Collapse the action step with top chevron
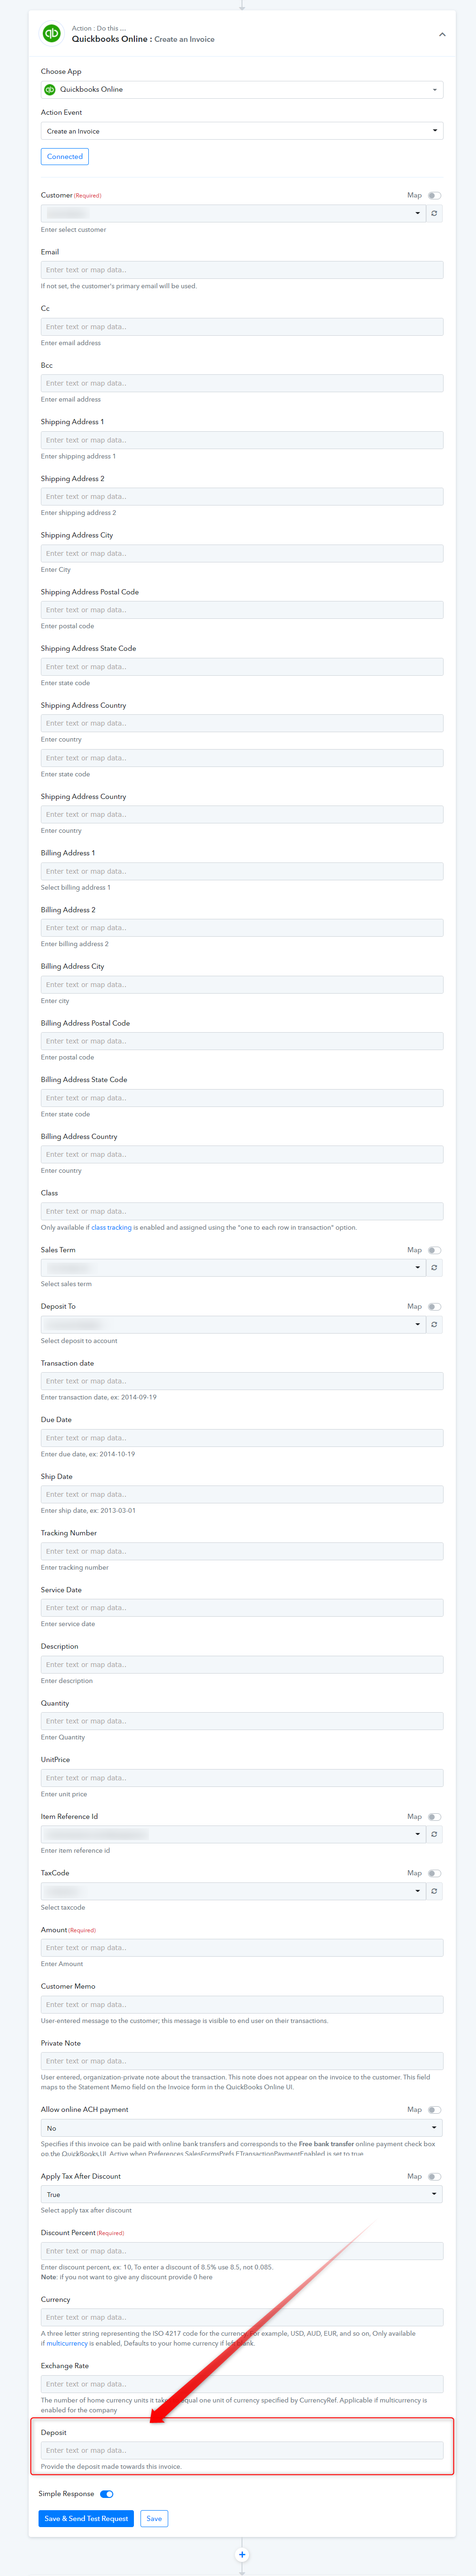 tap(442, 35)
